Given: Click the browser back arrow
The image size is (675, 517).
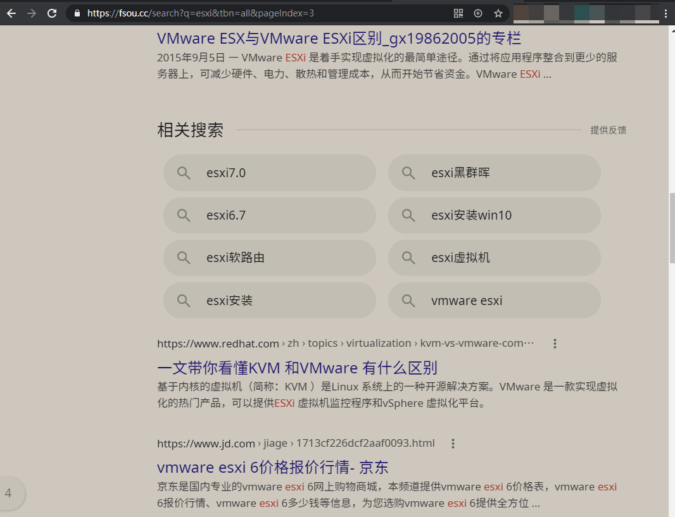Looking at the screenshot, I should click(11, 13).
